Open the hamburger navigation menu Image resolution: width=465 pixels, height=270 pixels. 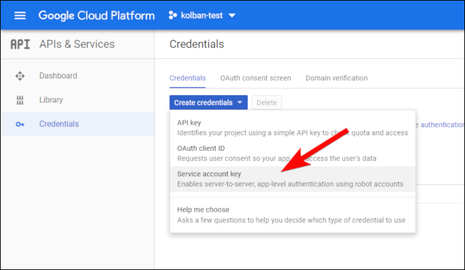pyautogui.click(x=20, y=15)
